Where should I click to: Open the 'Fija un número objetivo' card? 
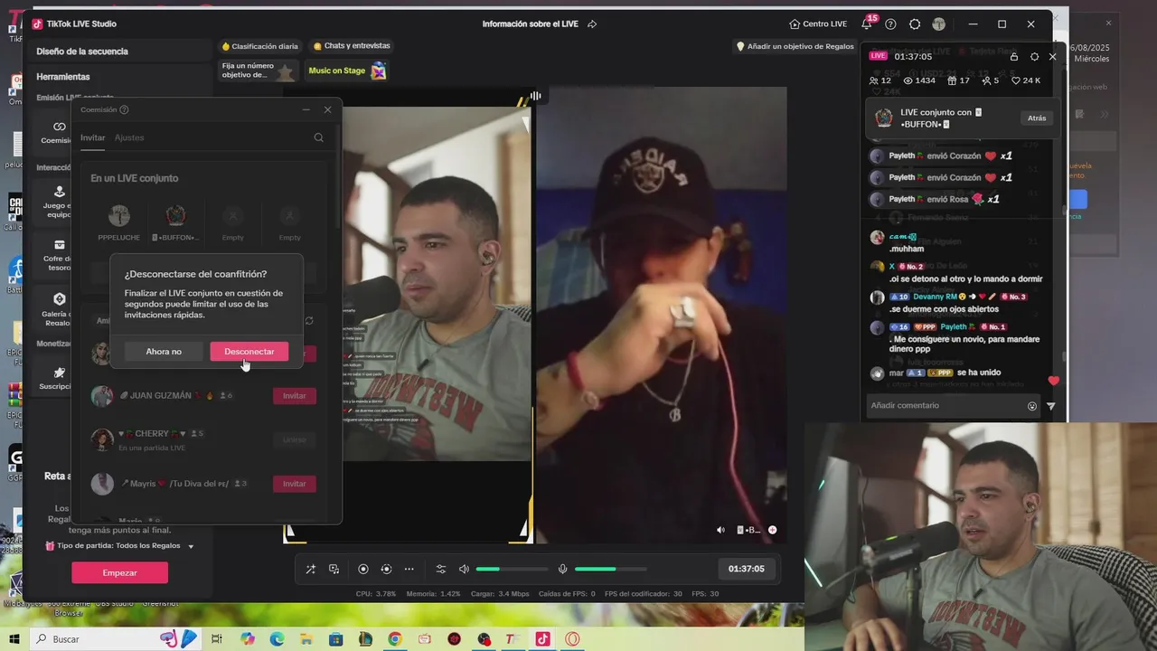[259, 71]
